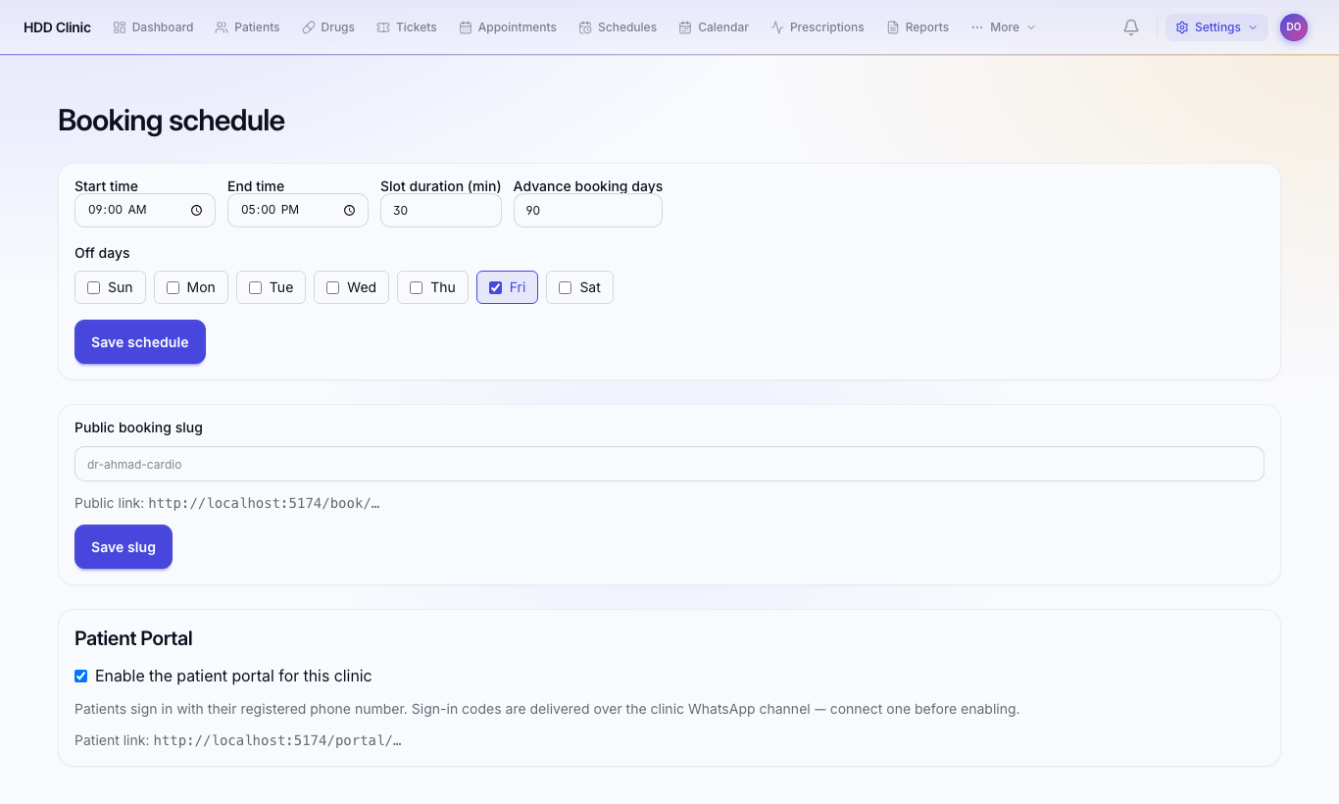Screen dimensions: 1339x804
Task: Click the Calendar nav icon
Action: (685, 27)
